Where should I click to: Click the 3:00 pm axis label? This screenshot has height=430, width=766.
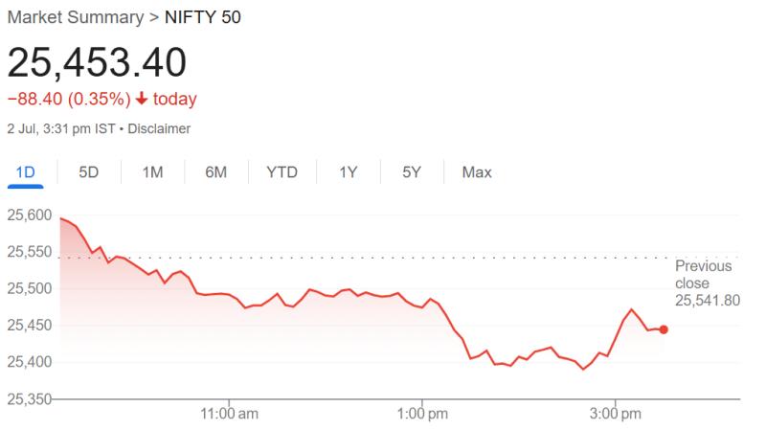(615, 415)
